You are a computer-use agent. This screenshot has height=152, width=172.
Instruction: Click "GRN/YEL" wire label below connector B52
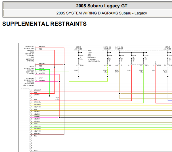[105, 71]
